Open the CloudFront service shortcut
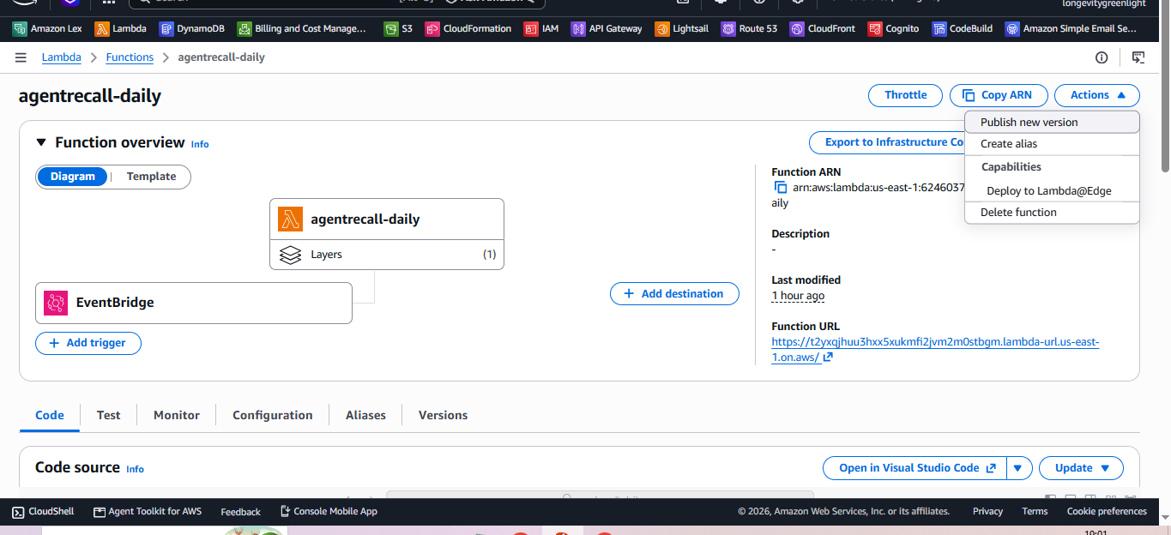1171x535 pixels. (823, 28)
